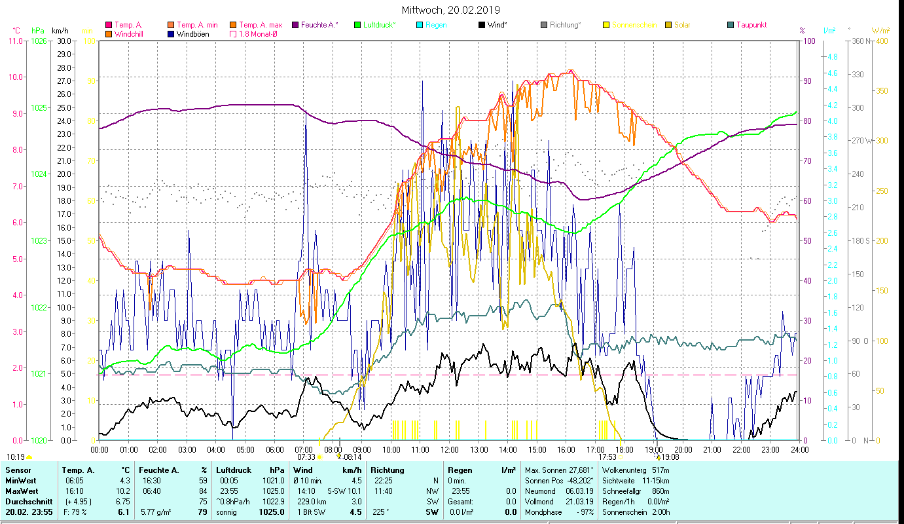Click the '°C' axis unit label
This screenshot has height=524, width=904.
16,31
